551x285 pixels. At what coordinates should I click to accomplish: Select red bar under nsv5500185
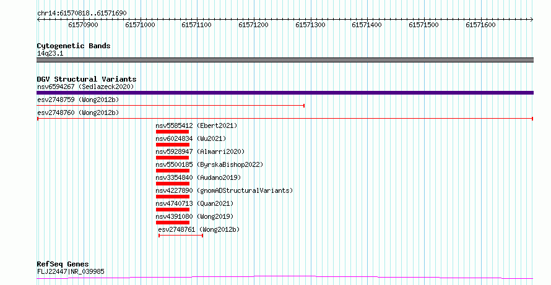coord(173,171)
